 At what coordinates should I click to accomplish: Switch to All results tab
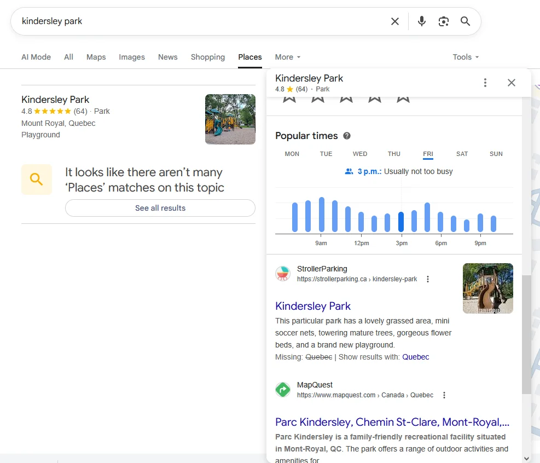coord(68,57)
